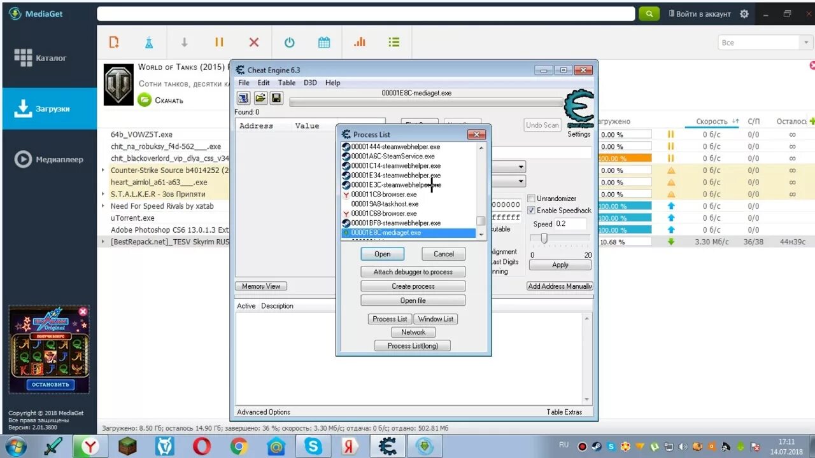The width and height of the screenshot is (815, 458).
Task: Expand Counter-Strike Source download row
Action: pyautogui.click(x=103, y=170)
